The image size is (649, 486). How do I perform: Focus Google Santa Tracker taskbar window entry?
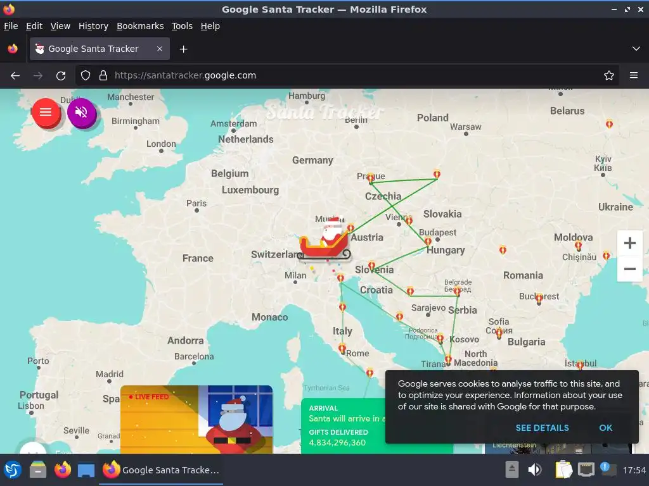tap(161, 470)
